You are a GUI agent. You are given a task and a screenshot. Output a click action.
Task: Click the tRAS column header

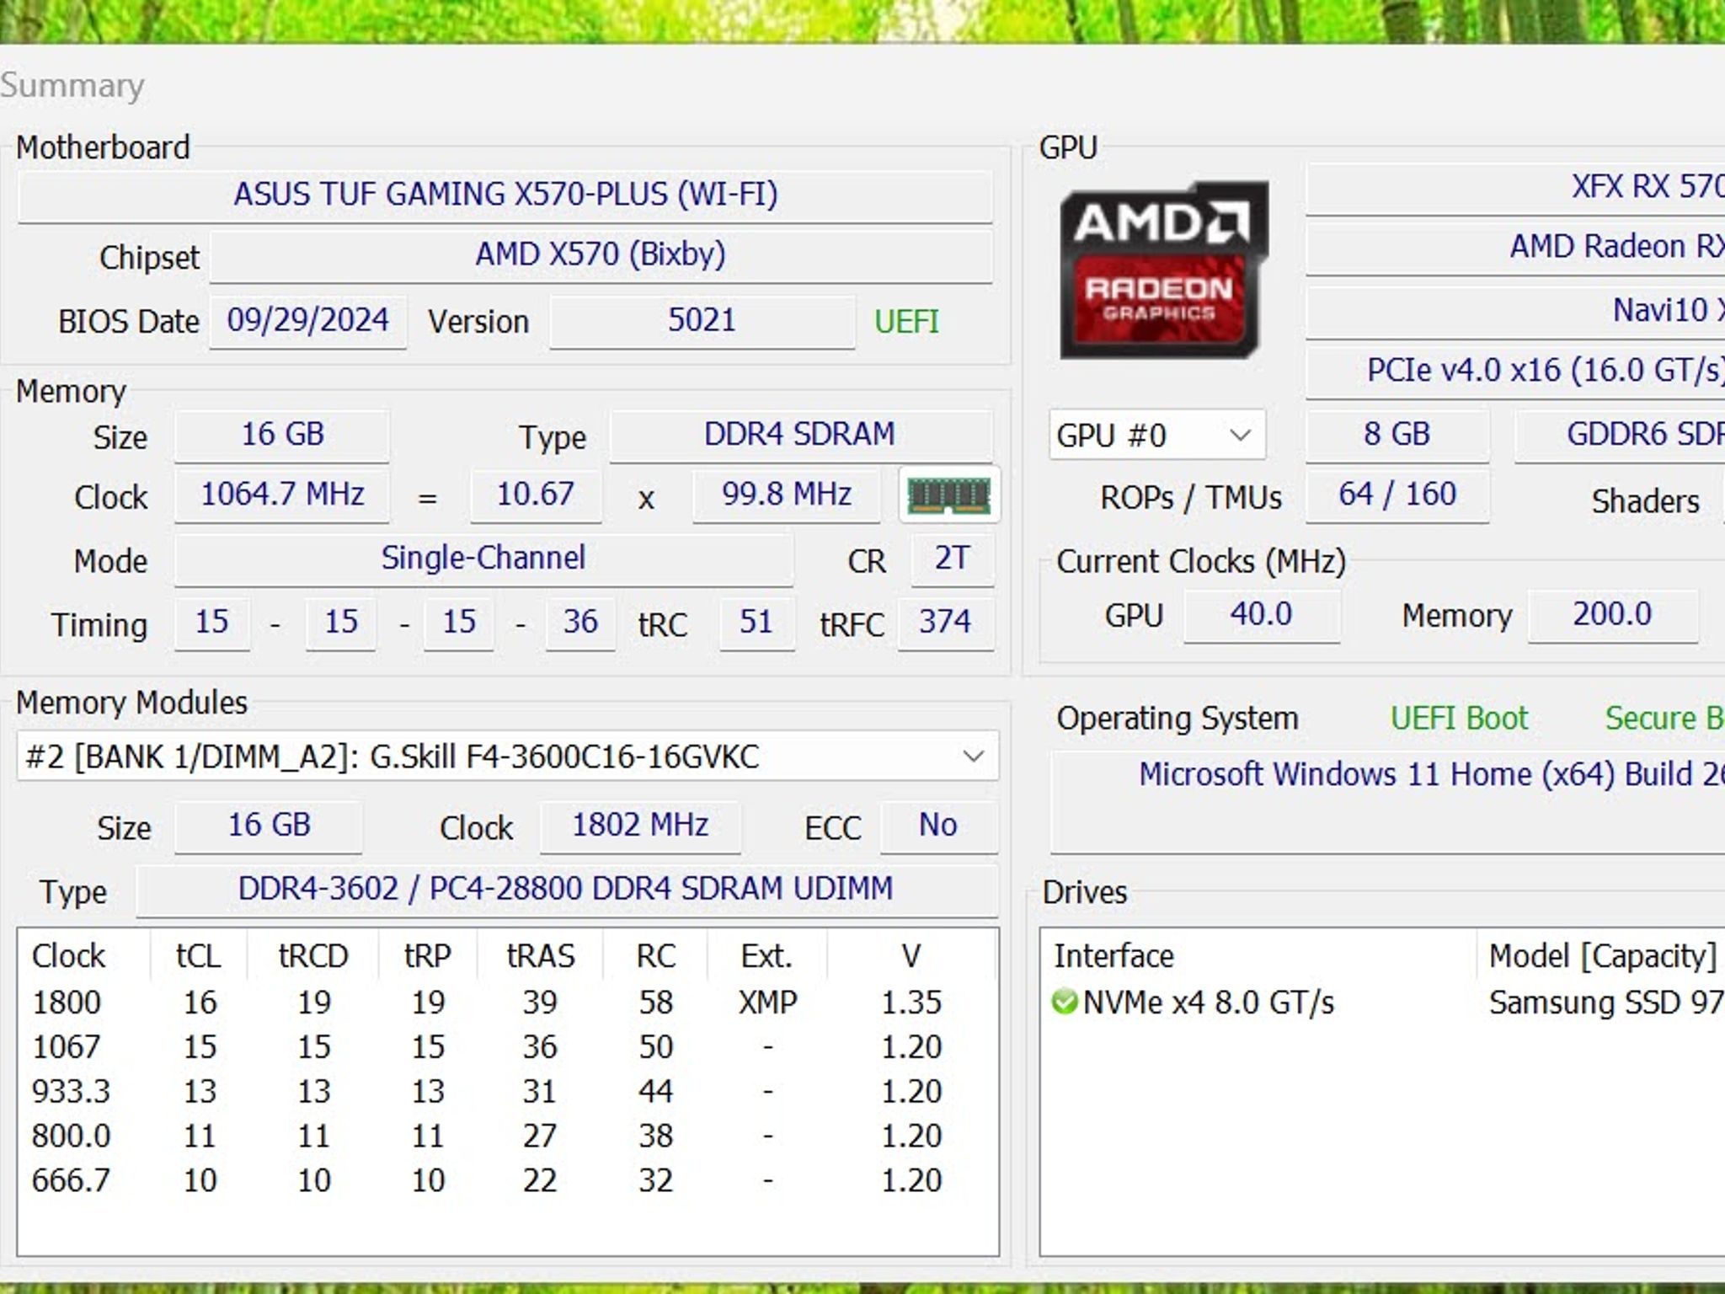(540, 956)
